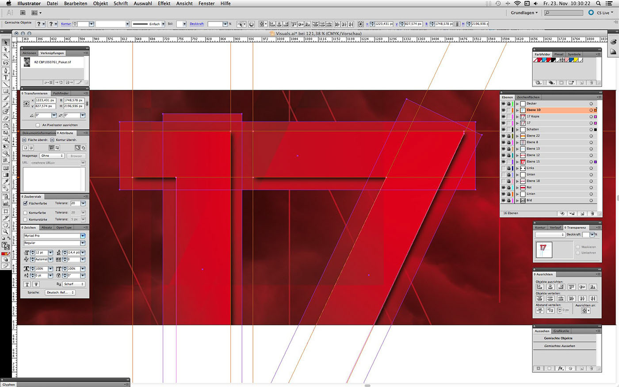The image size is (619, 387).
Task: Click the trash icon in Ebenen panel
Action: click(592, 213)
